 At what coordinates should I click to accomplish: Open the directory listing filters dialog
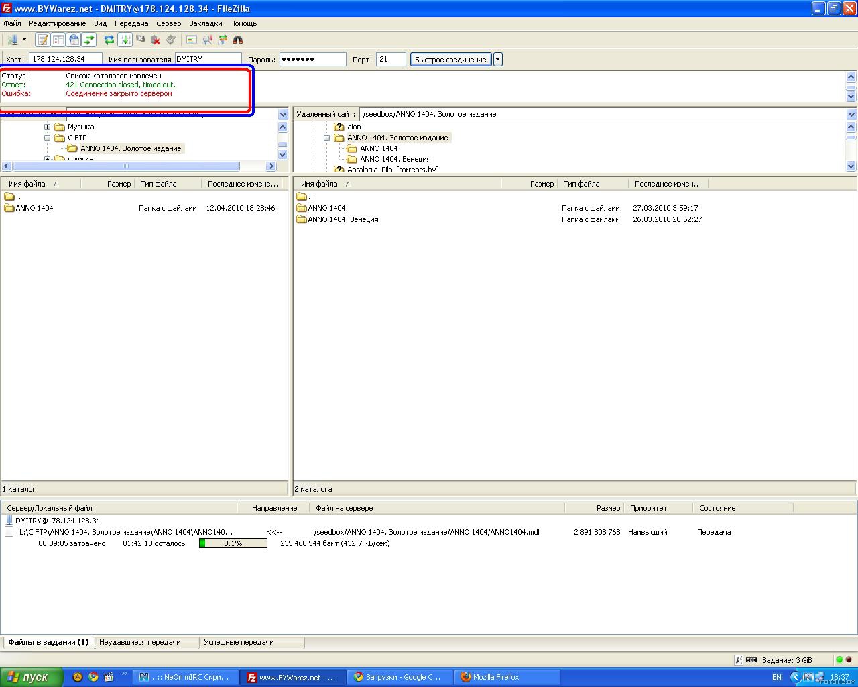[192, 40]
